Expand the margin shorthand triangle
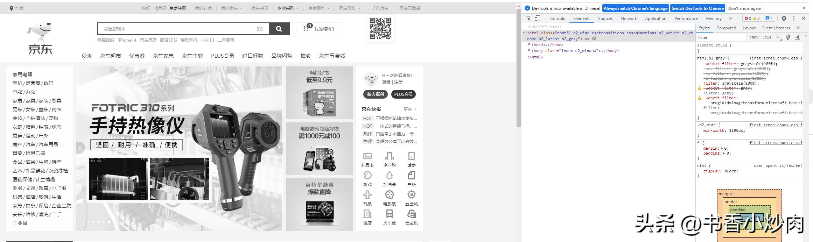The height and width of the screenshot is (242, 813). pyautogui.click(x=722, y=148)
